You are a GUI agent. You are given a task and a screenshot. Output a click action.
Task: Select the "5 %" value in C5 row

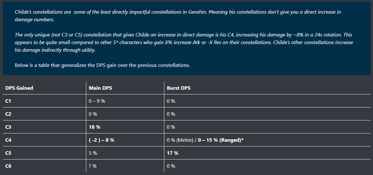pyautogui.click(x=93, y=153)
